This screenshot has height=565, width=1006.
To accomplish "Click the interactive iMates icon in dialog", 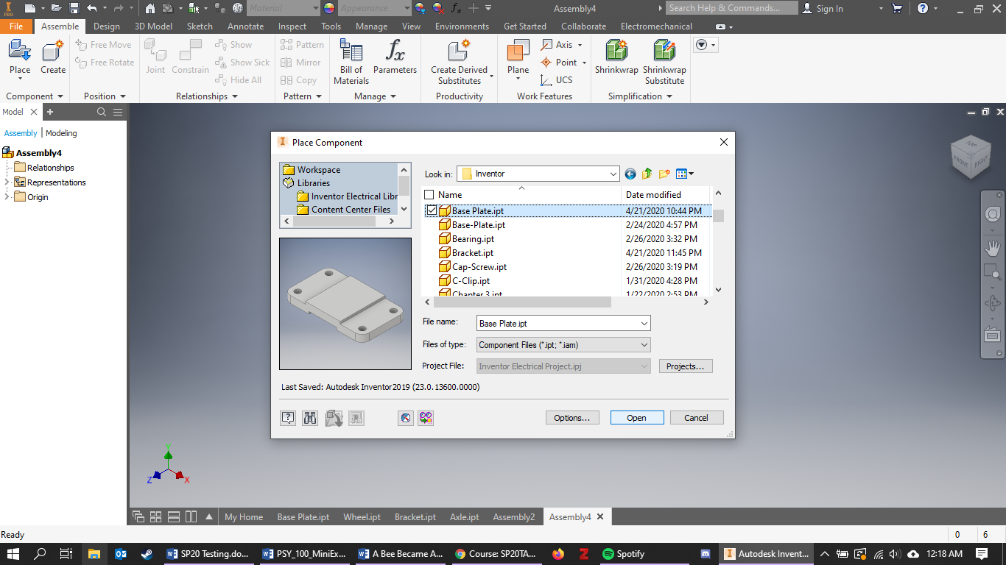I will click(x=425, y=418).
